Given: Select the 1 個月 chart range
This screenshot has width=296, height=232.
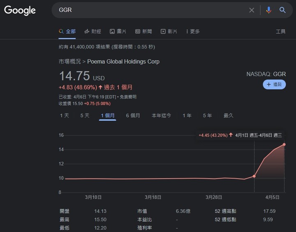Looking at the screenshot, I should [108, 116].
